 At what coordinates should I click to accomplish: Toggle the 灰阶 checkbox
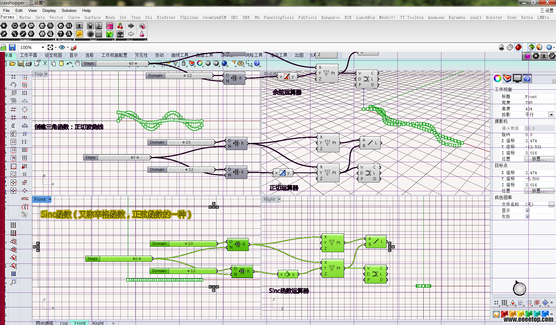click(527, 216)
